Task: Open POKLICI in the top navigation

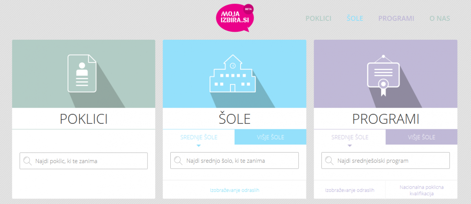Action: [318, 18]
